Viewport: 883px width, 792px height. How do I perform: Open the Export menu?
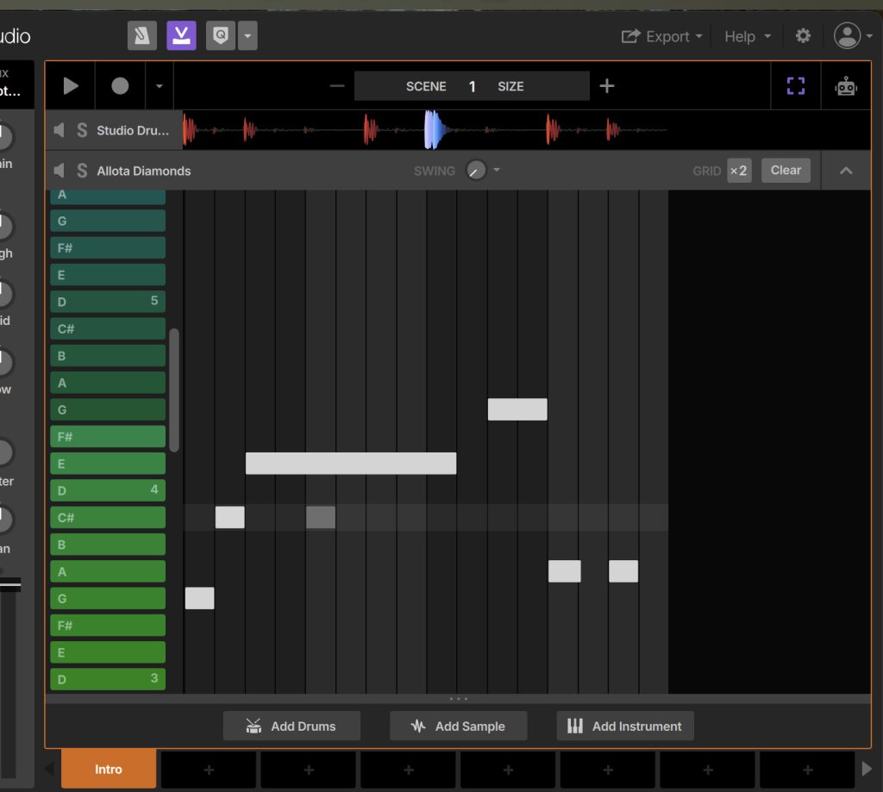(661, 36)
